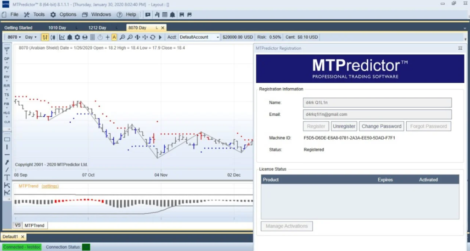Select the EW Elliott Wave tool

(x=7, y=78)
